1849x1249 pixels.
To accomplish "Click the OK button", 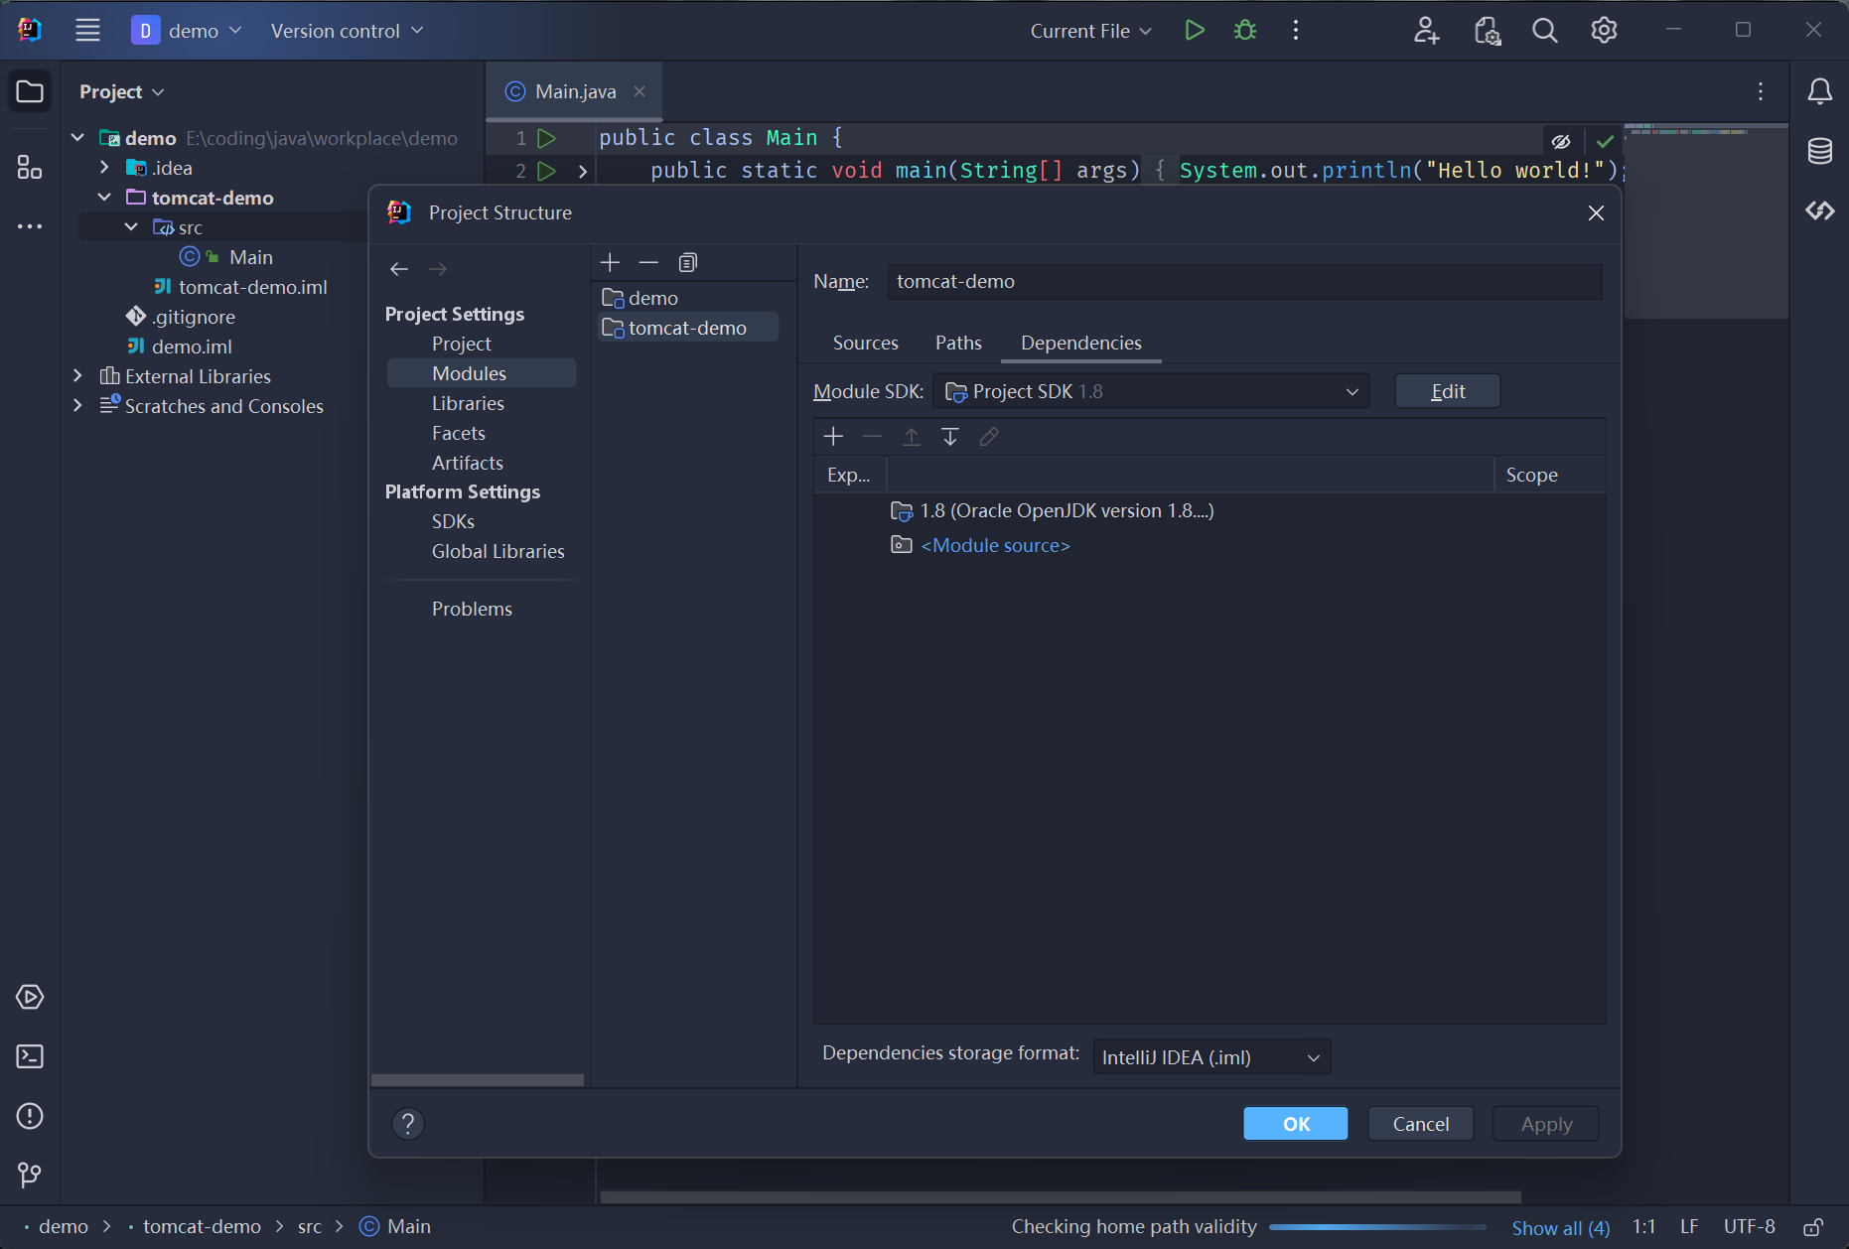I will (x=1296, y=1124).
